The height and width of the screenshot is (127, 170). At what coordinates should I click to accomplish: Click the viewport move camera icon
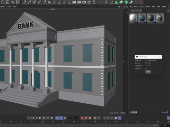(x=119, y=7)
